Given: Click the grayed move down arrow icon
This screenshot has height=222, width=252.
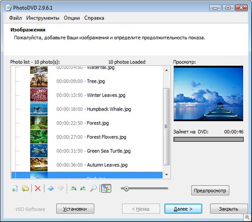Looking at the screenshot, I should coord(60,188).
